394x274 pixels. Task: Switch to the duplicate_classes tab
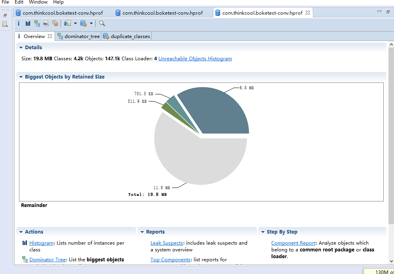coord(127,36)
